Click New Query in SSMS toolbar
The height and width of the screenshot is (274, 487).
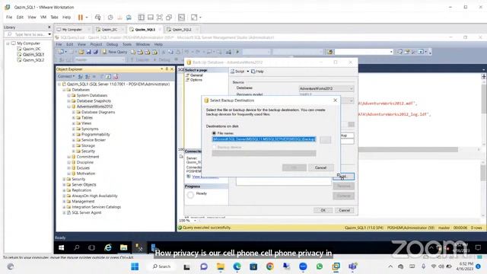pyautogui.click(x=115, y=52)
